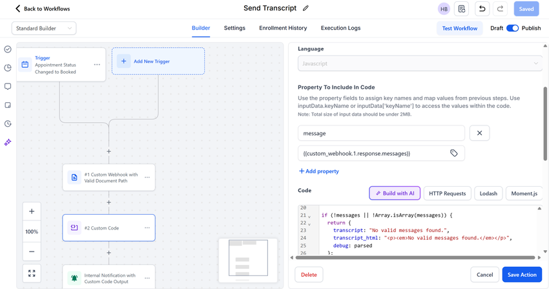Viewport: 549px width, 289px height.
Task: Toggle the Draft/Publish switch
Action: pos(512,28)
